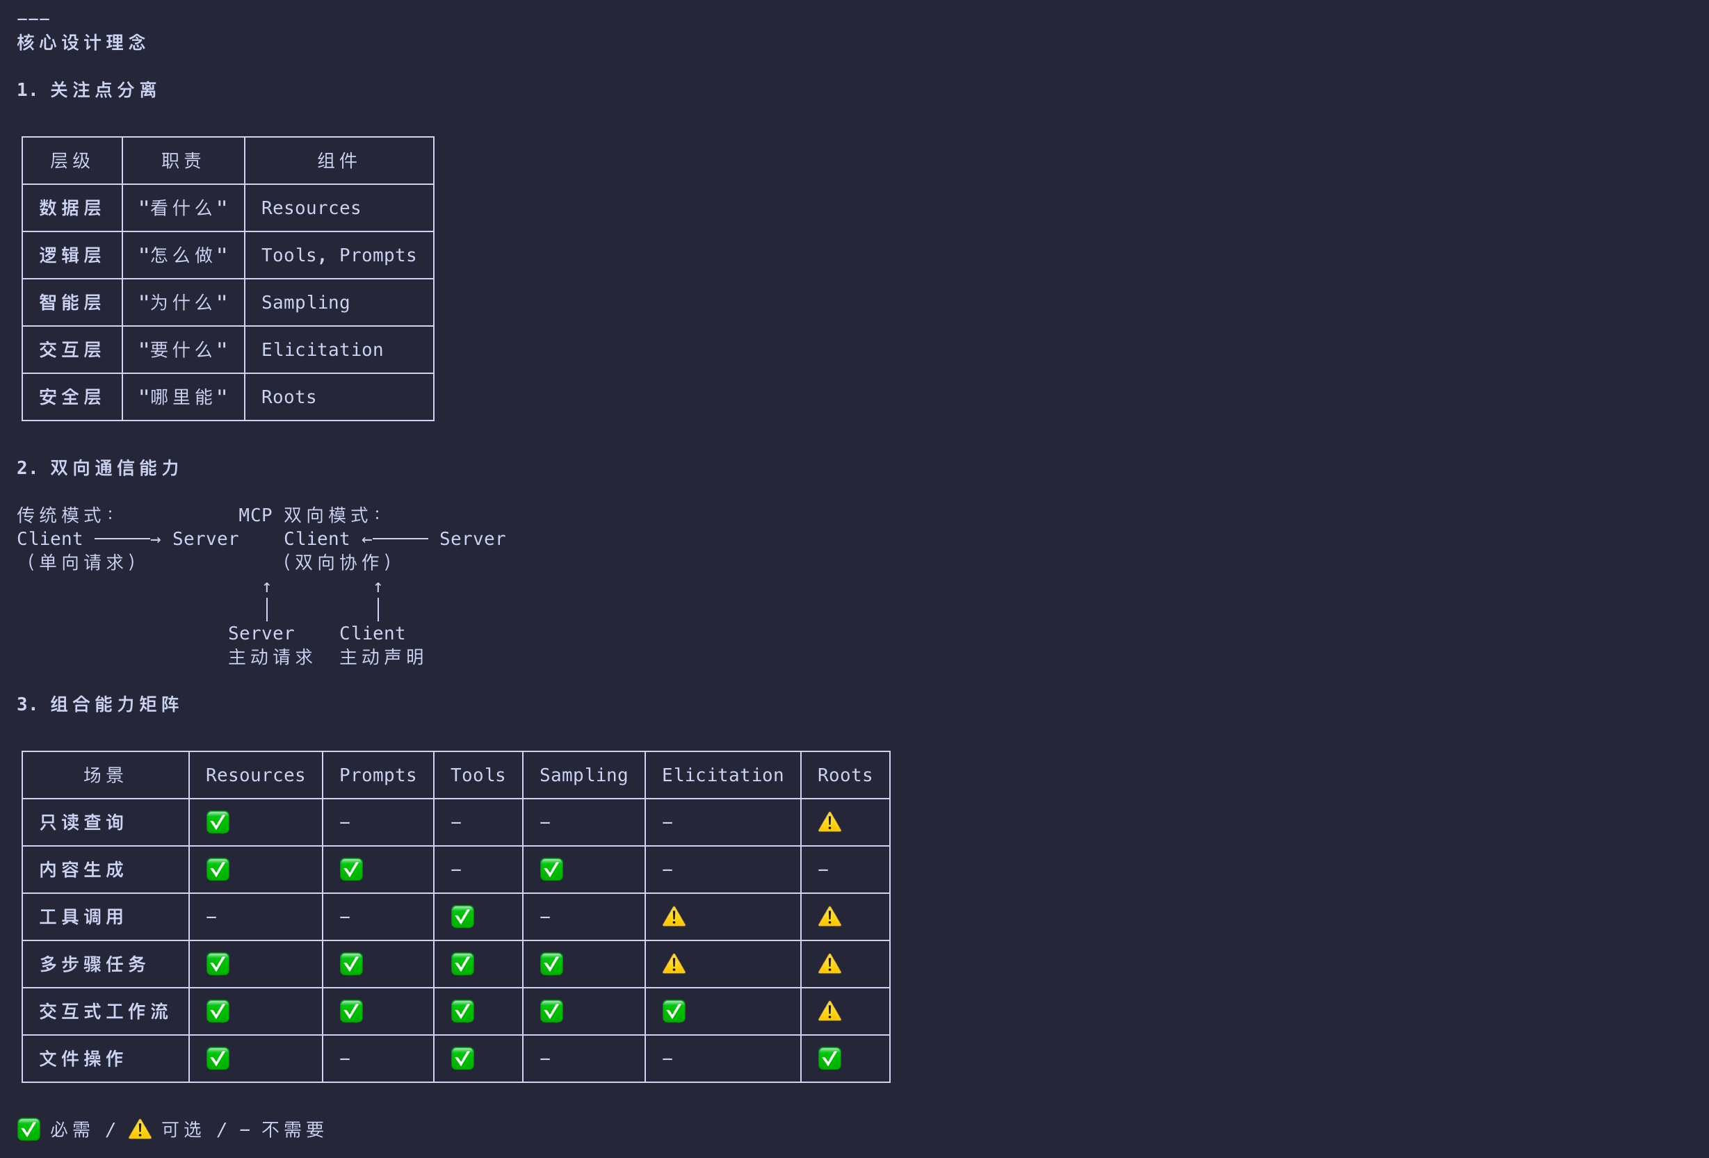This screenshot has width=1709, height=1158.
Task: Click green checkmark in 工具调用 Tools cell
Action: click(462, 917)
